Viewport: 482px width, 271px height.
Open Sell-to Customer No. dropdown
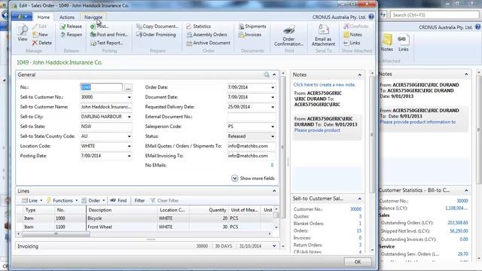tap(129, 97)
